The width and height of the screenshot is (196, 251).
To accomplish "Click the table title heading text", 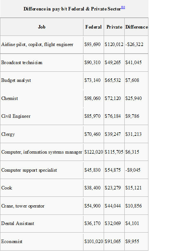I will pos(72,9).
